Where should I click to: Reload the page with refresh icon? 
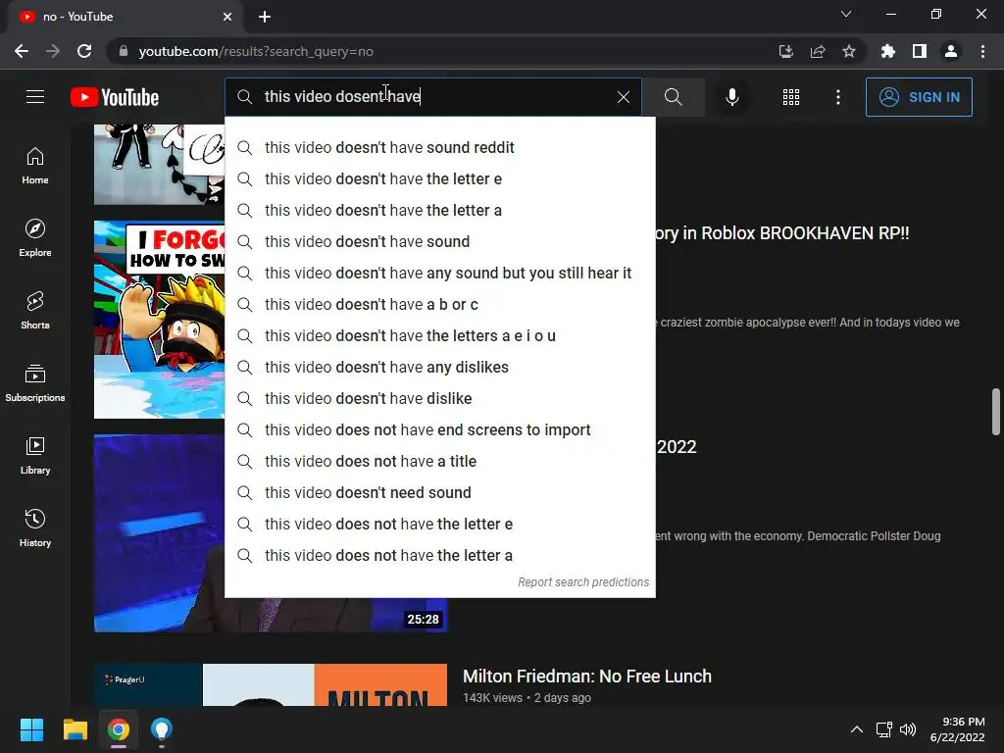[84, 51]
